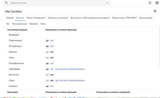The image size is (160, 98).
Task: Click the Входящие system label text
Action: point(14,35)
